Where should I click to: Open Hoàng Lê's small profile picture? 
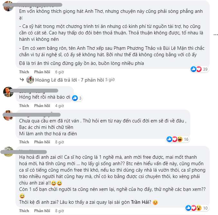pyautogui.click(x=30, y=79)
